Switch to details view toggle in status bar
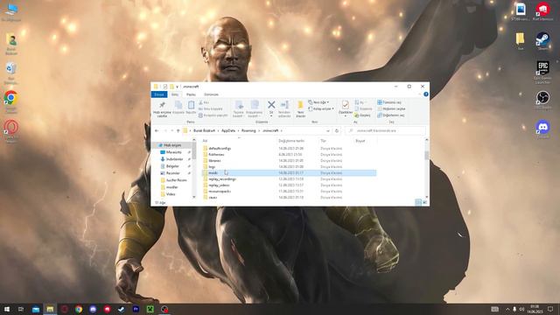The width and height of the screenshot is (560, 315). tap(418, 202)
